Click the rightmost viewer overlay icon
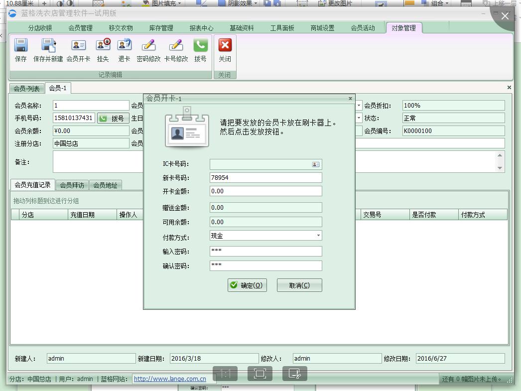Screen dimensions: 521x391 295,374
